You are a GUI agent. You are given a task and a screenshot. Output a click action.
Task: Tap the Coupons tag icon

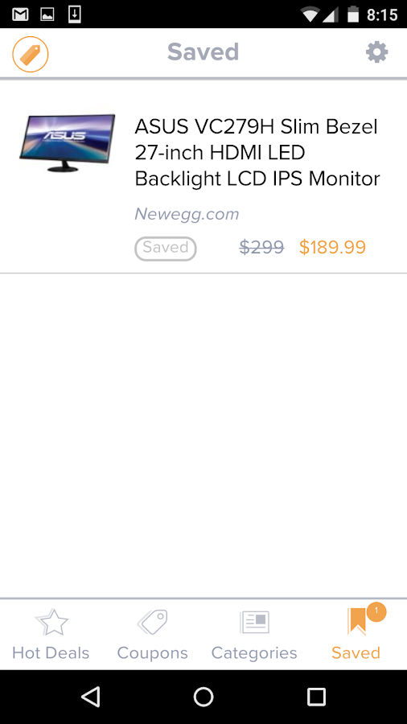pyautogui.click(x=152, y=622)
